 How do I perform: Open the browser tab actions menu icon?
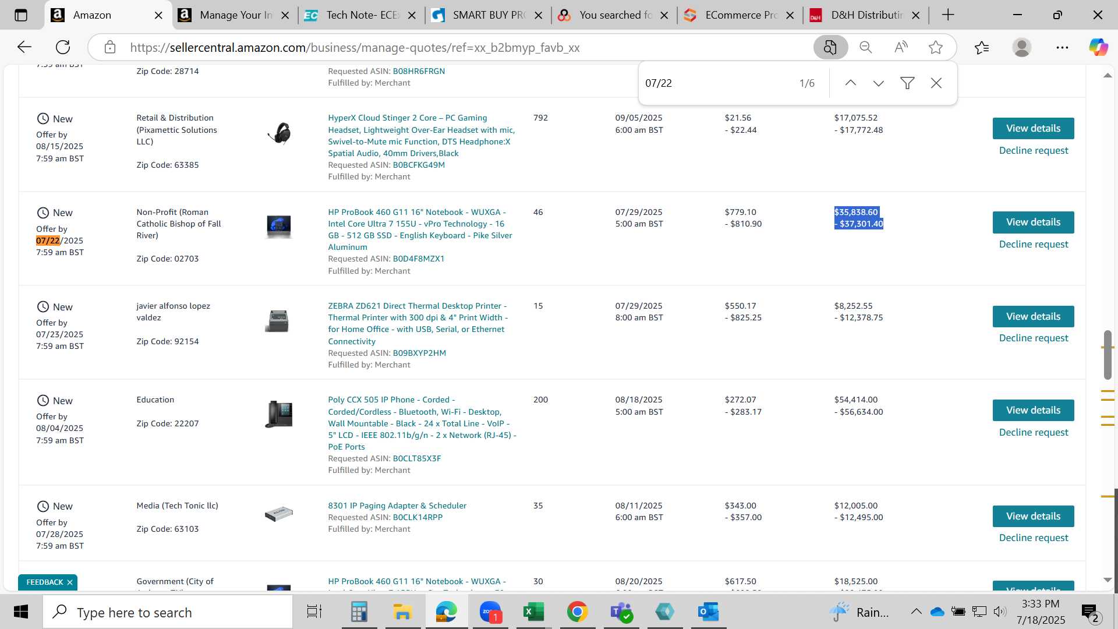pos(21,15)
